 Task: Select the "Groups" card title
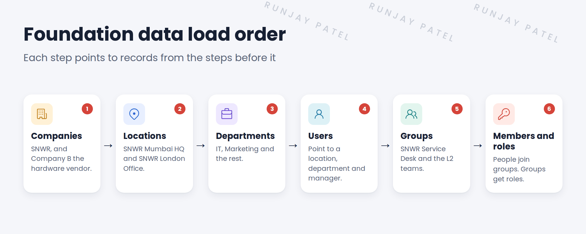click(x=417, y=136)
